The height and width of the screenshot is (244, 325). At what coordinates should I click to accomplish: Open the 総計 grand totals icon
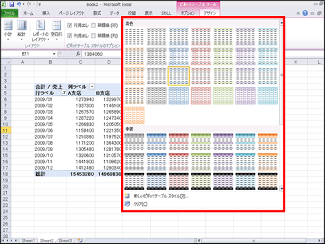pos(22,30)
